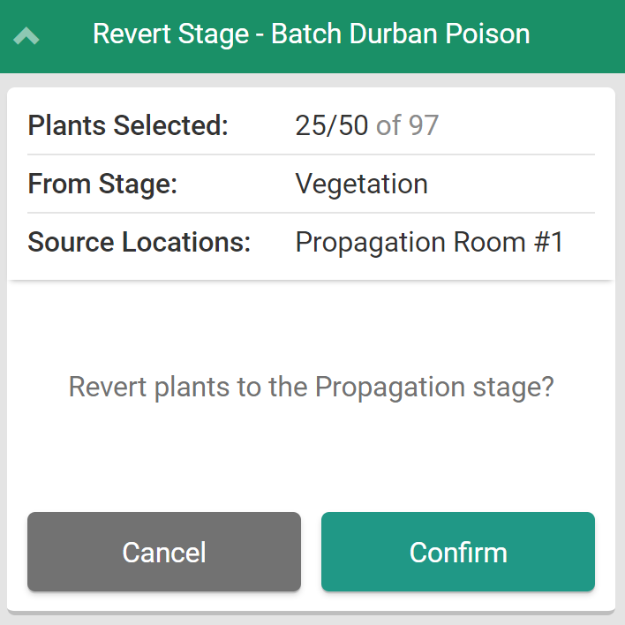Click the 'Propagation Room #1' location value
This screenshot has height=625, width=625.
429,242
